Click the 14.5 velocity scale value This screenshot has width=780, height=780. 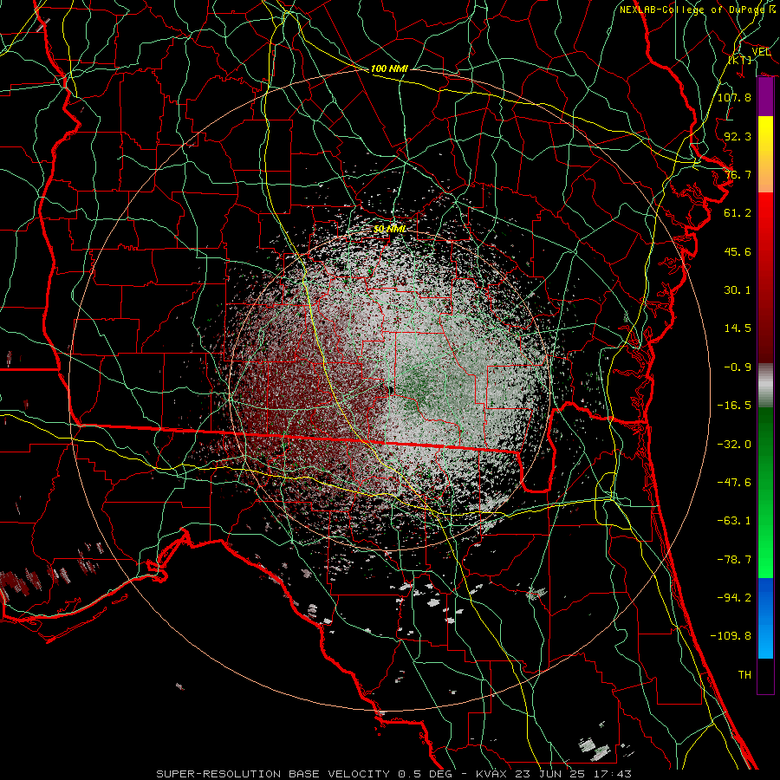click(x=738, y=328)
